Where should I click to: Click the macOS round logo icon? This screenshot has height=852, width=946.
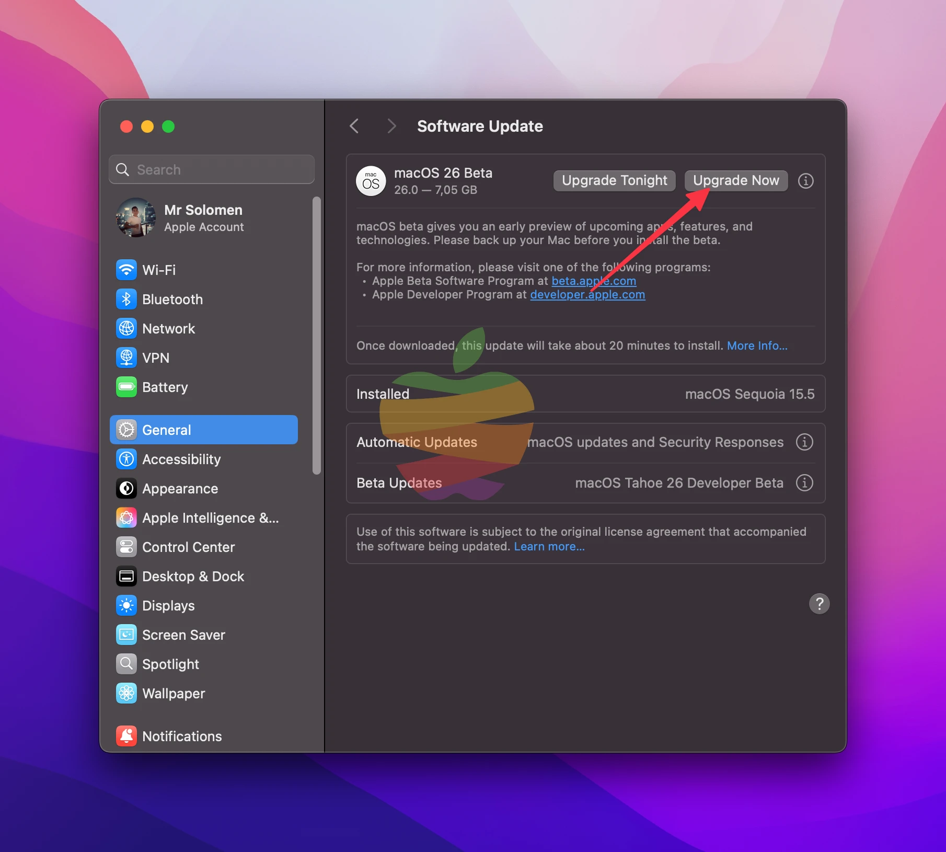pyautogui.click(x=371, y=181)
